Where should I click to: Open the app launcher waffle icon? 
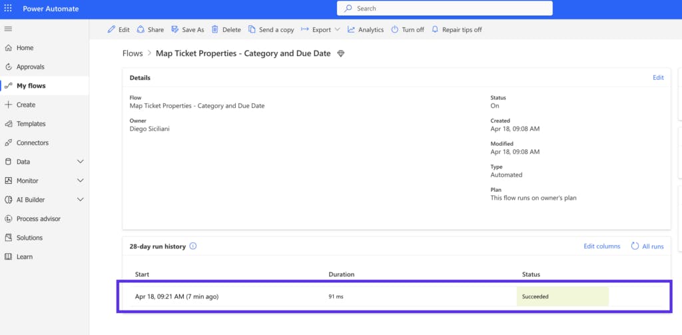click(x=8, y=8)
